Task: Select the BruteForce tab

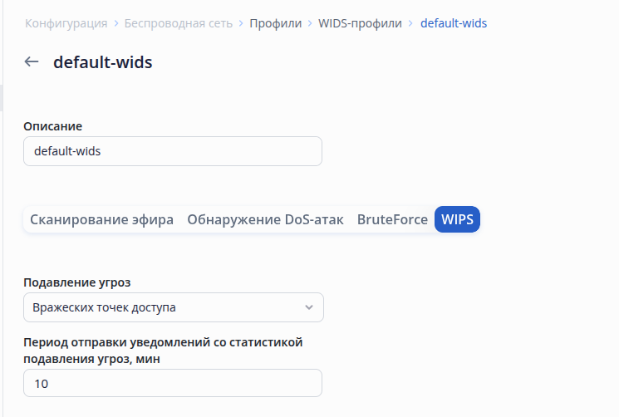Action: 392,220
